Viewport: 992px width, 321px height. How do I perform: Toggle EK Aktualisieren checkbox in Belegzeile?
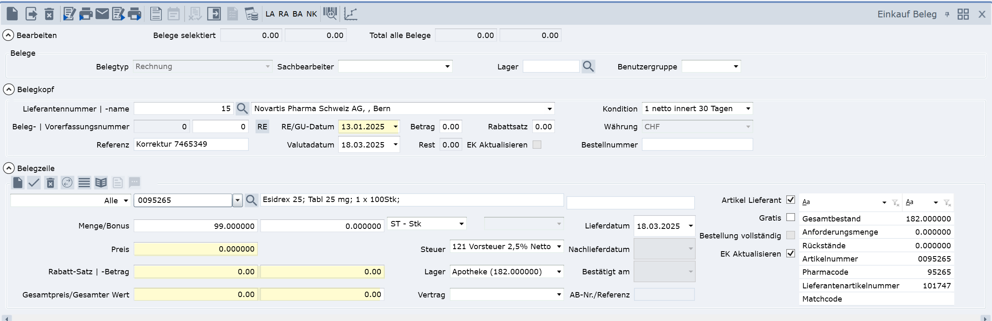(790, 253)
